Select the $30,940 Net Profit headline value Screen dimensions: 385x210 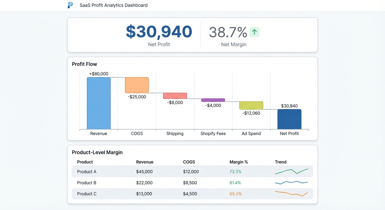tap(159, 31)
